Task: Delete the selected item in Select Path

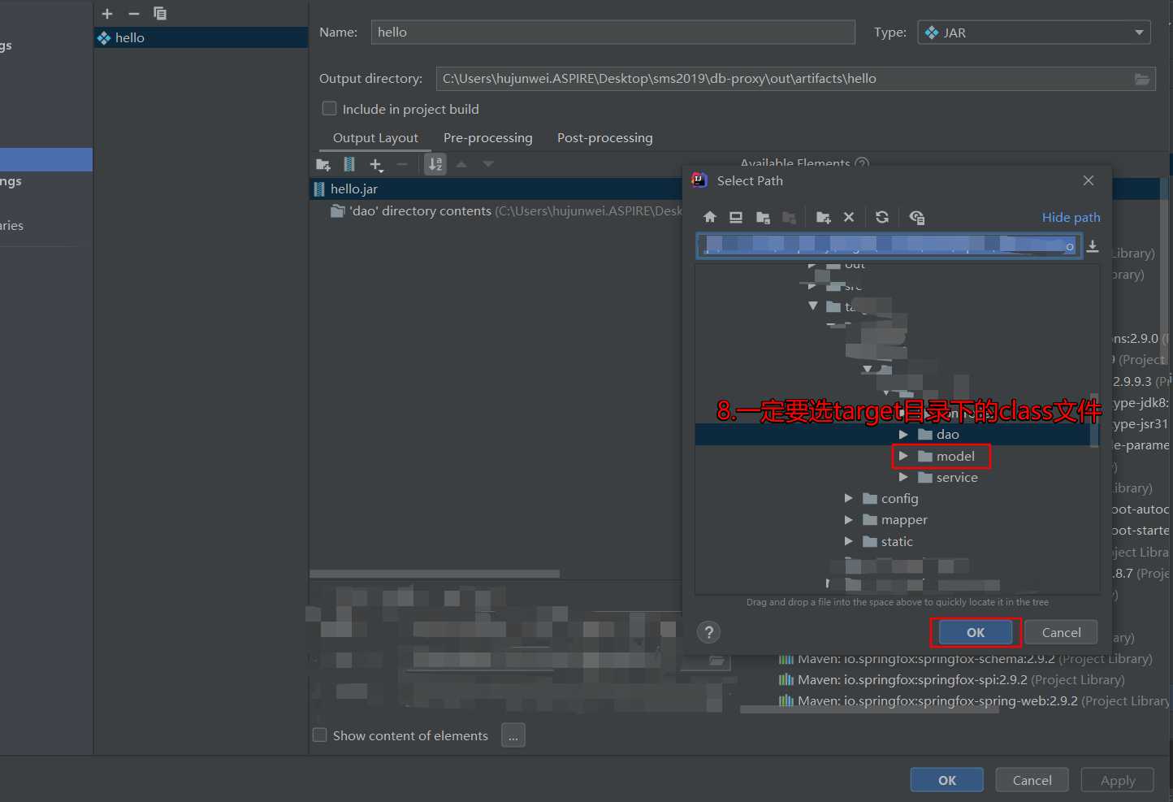Action: point(849,217)
